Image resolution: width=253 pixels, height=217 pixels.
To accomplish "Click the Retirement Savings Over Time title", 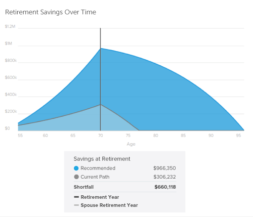I will 51,12.
